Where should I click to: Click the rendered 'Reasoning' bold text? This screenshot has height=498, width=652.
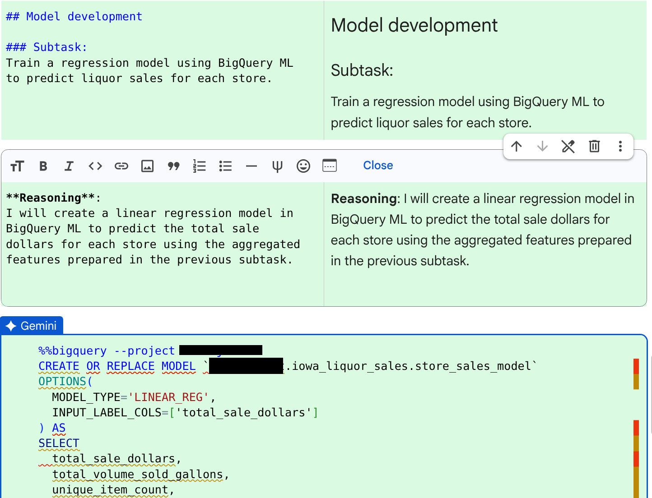click(x=364, y=199)
